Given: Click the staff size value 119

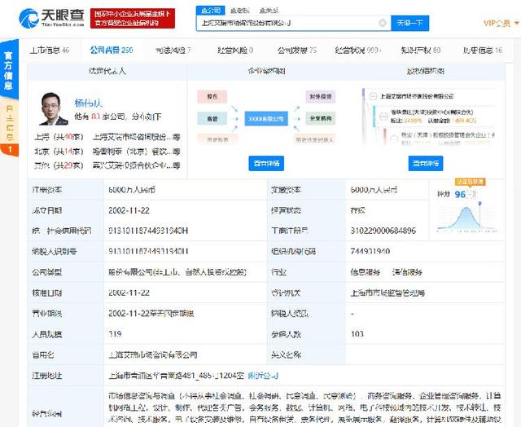Looking at the screenshot, I should point(115,334).
